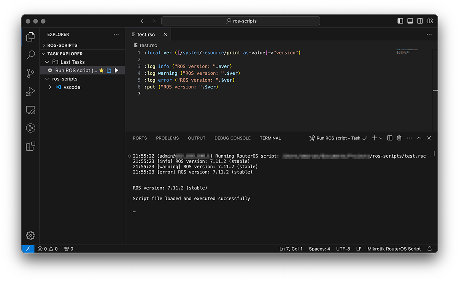Open the new terminal launch profile dropdown

coord(381,138)
